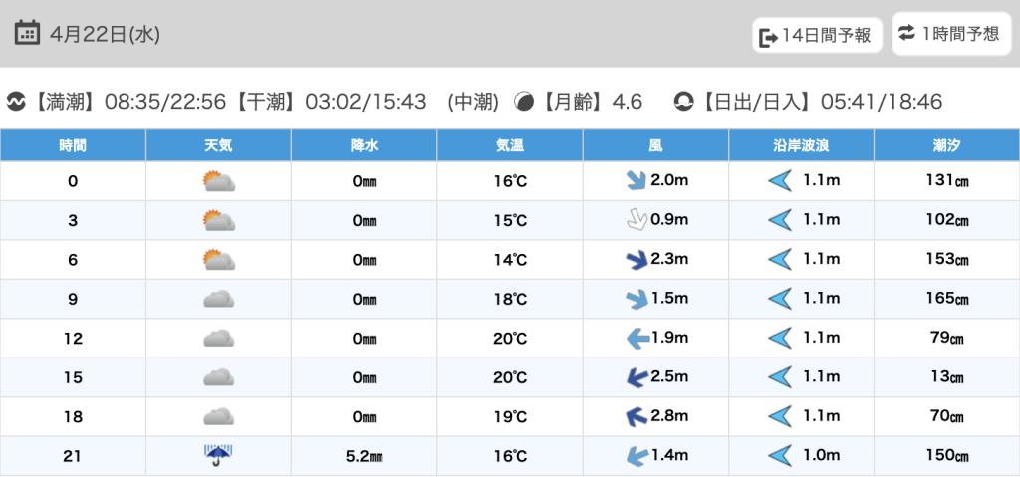The image size is (1020, 477).
Task: Click the 天気 column header
Action: (218, 145)
